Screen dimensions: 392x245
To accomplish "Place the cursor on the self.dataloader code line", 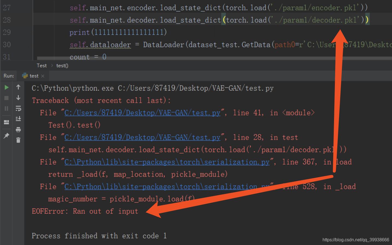I will (231, 45).
